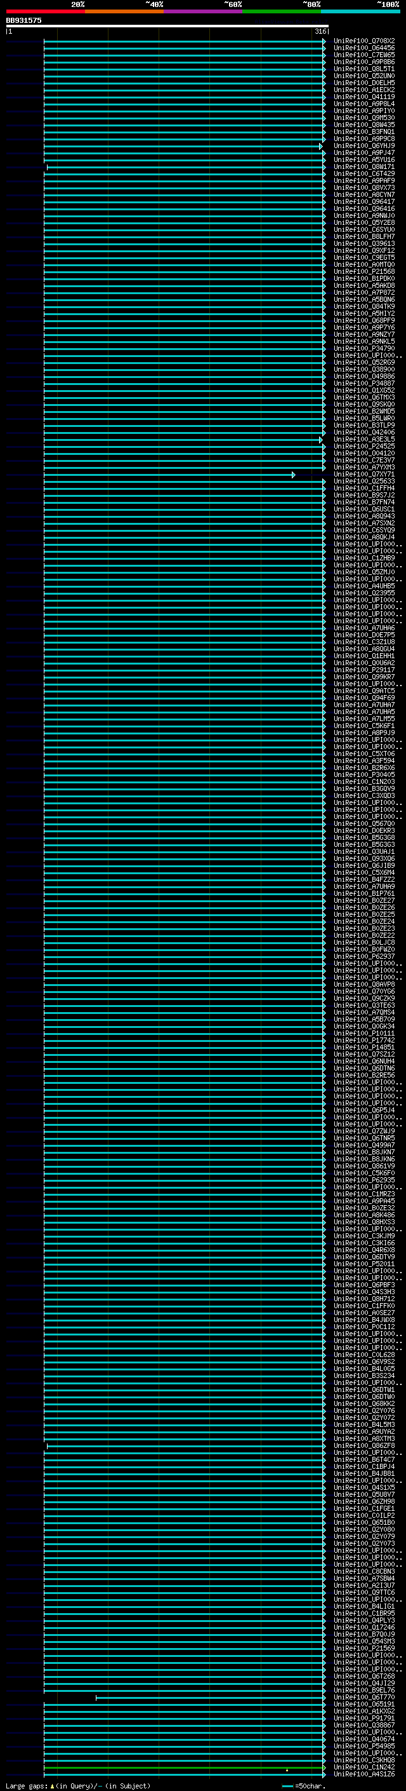The height and width of the screenshot is (1791, 406).
Task: Click the cyan ~100% identity legend bar
Action: [360, 11]
